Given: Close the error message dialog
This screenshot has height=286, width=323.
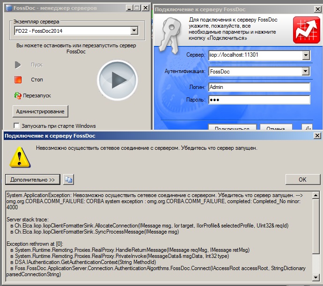Looking at the screenshot, I should pos(317,136).
